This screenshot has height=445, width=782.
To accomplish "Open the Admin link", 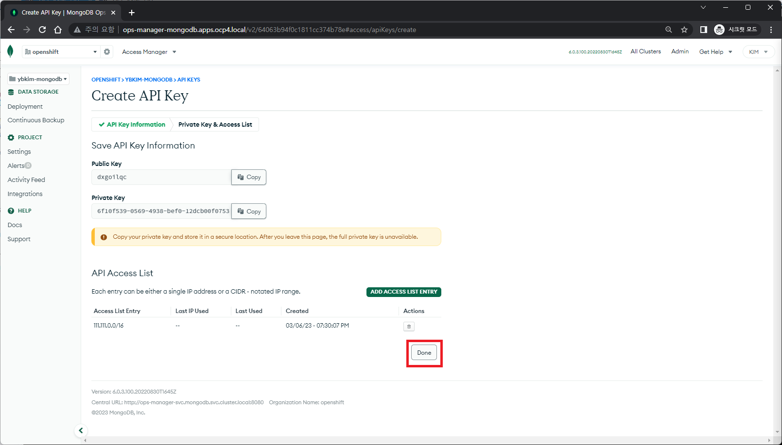I will pyautogui.click(x=680, y=51).
